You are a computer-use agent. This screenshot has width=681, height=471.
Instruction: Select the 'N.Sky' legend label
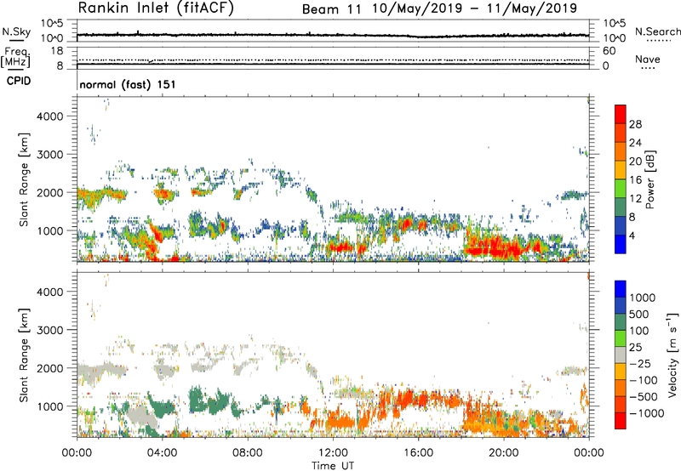[16, 31]
